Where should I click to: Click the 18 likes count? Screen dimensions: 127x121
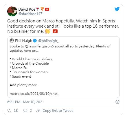point(16,111)
